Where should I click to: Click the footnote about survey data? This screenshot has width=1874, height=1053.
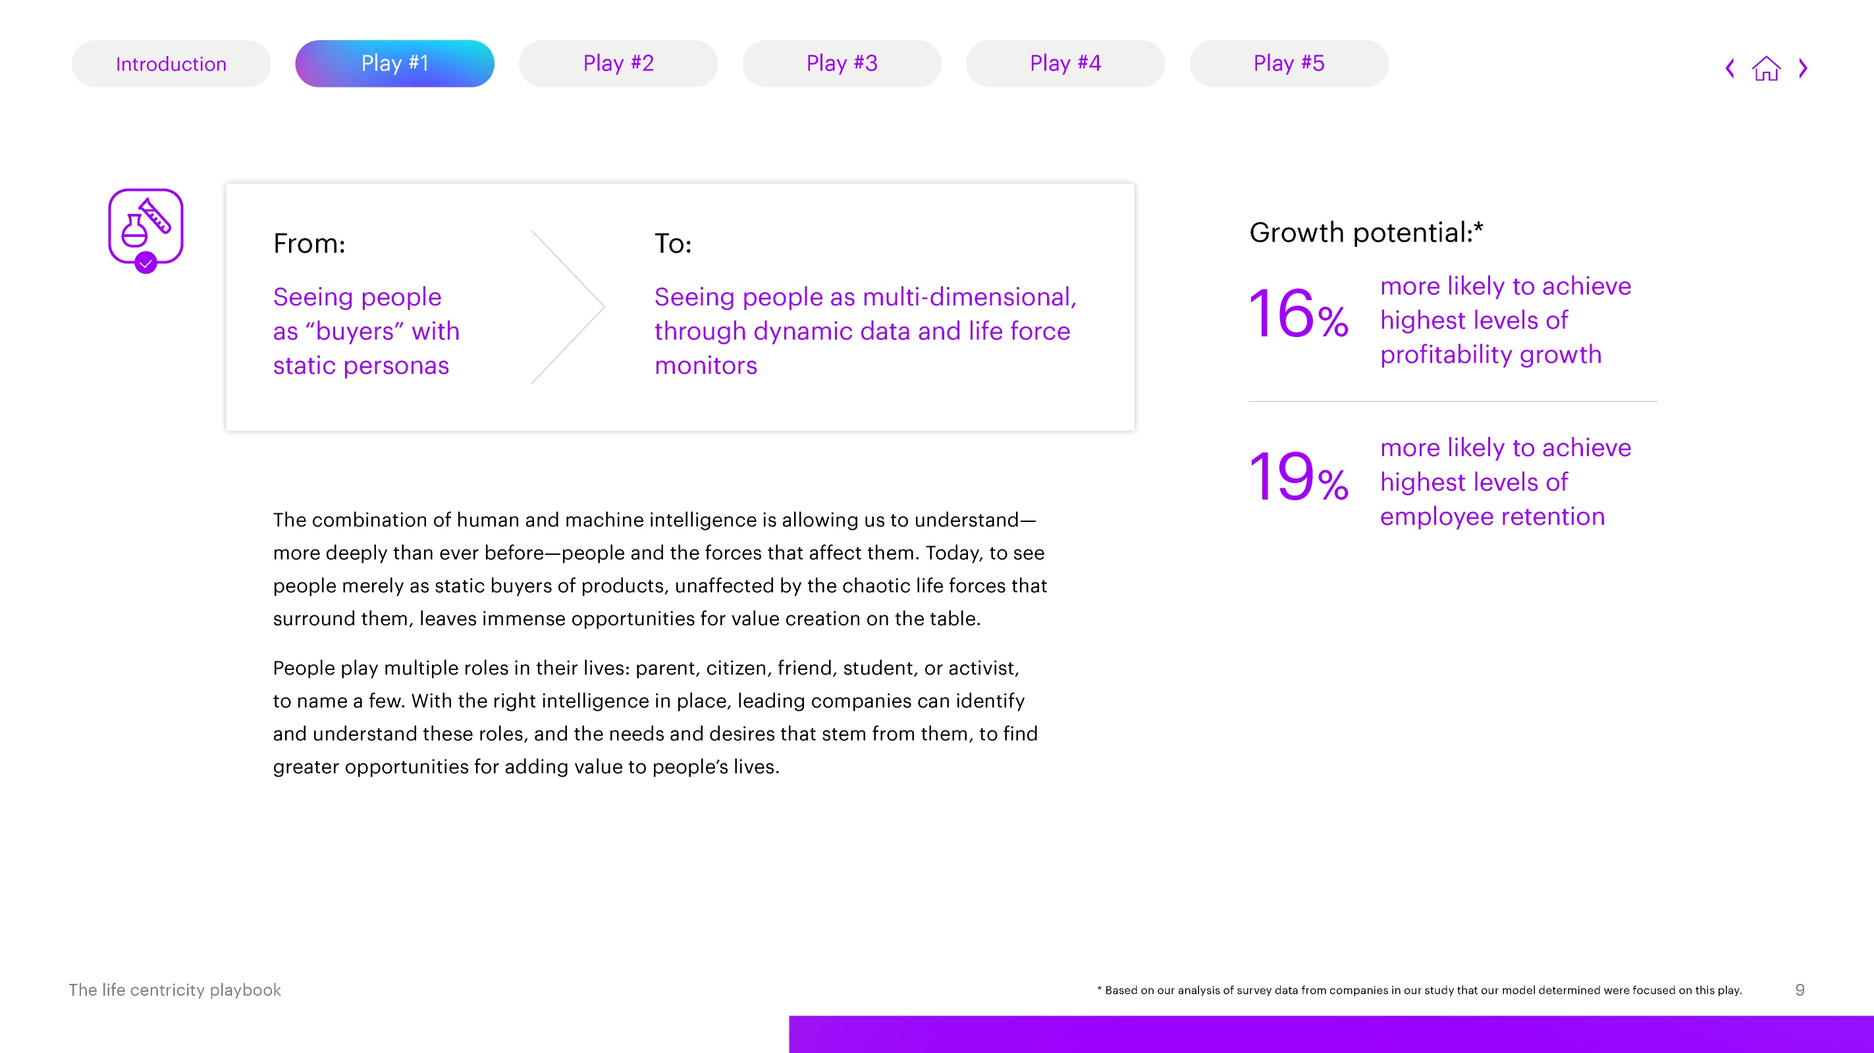tap(1419, 990)
